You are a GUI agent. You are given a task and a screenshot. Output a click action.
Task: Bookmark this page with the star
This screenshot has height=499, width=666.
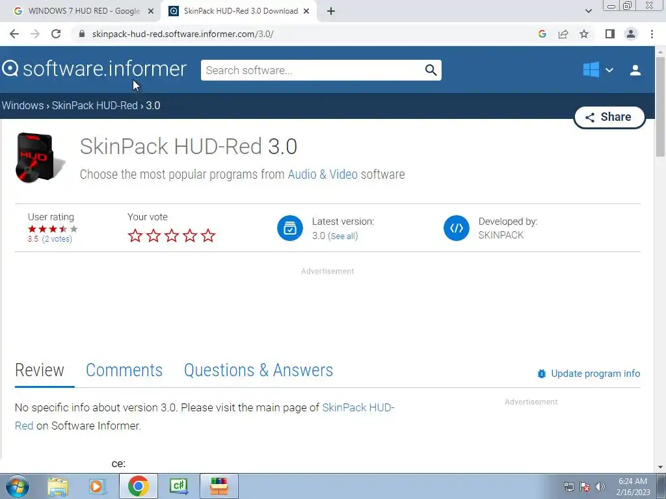tap(584, 34)
